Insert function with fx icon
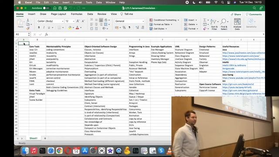 pos(46,34)
